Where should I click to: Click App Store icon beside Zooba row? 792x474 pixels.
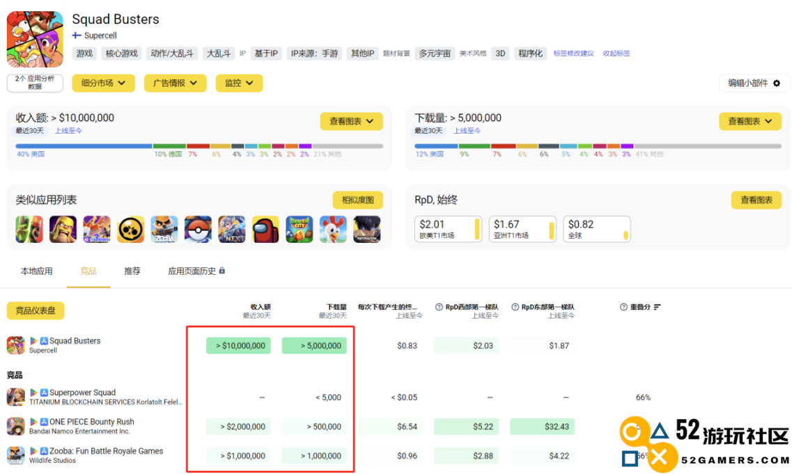(44, 451)
